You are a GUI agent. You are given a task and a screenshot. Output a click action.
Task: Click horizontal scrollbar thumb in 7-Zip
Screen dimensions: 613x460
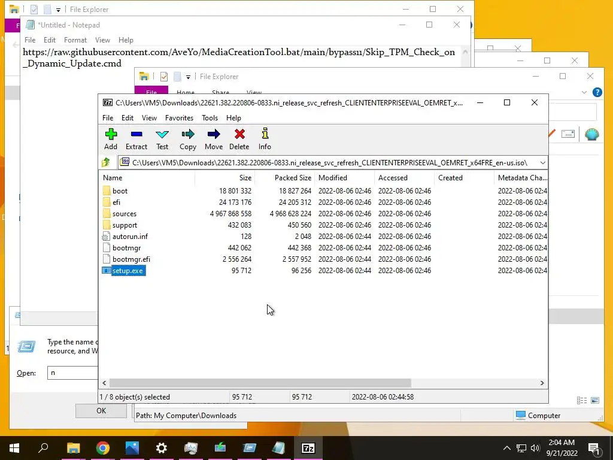[260, 383]
